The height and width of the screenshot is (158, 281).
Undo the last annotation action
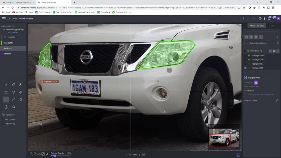point(244,19)
